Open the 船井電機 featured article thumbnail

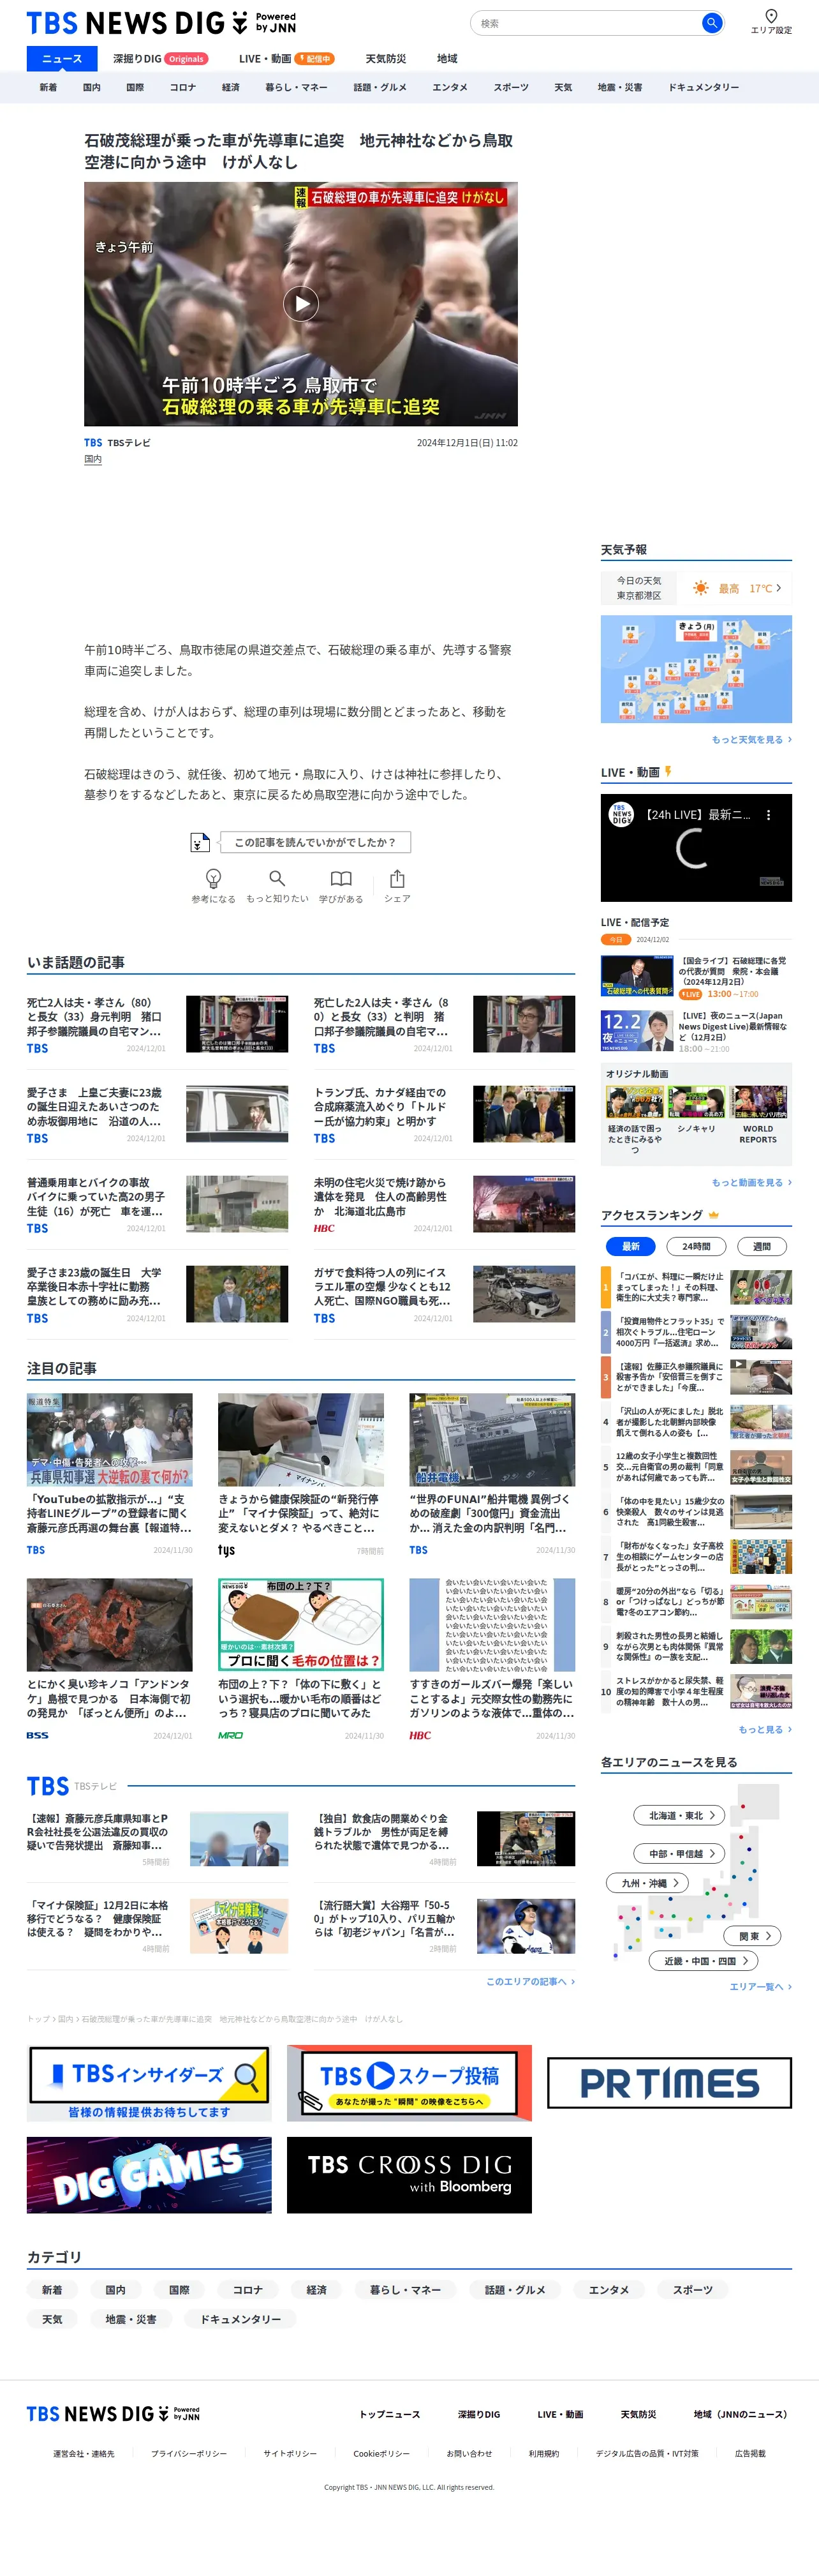492,1439
